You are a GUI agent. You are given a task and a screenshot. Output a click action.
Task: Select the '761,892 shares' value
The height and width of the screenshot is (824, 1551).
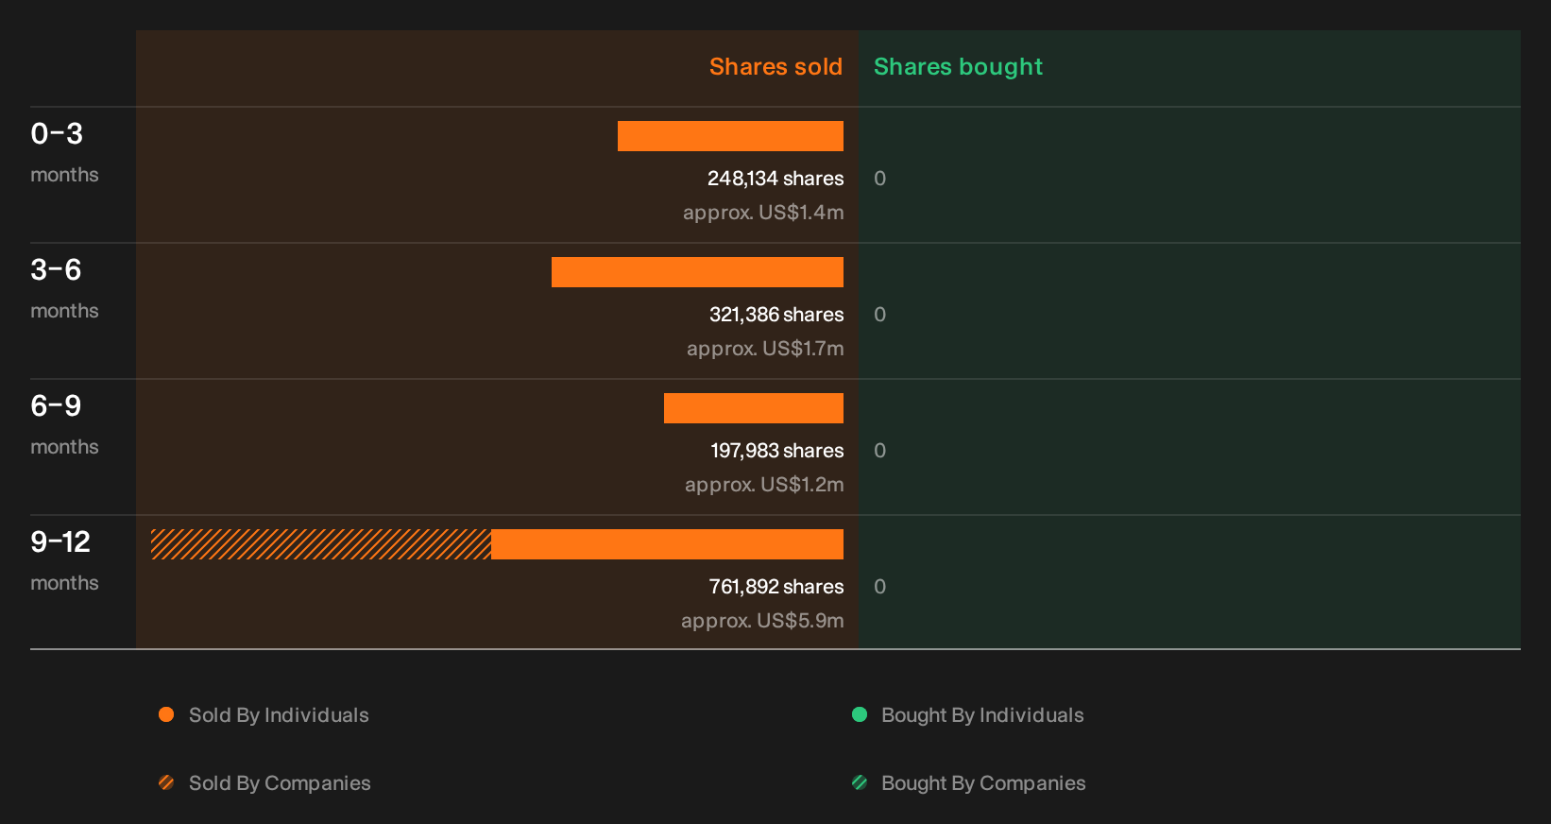pyautogui.click(x=776, y=587)
